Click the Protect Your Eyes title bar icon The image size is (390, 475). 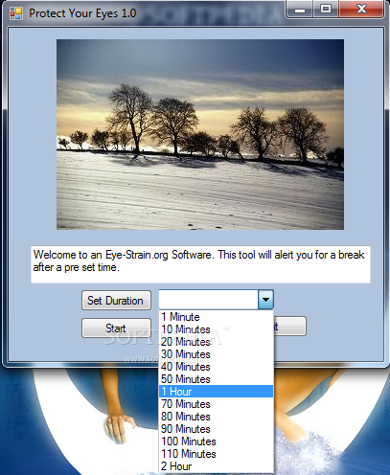[x=16, y=13]
